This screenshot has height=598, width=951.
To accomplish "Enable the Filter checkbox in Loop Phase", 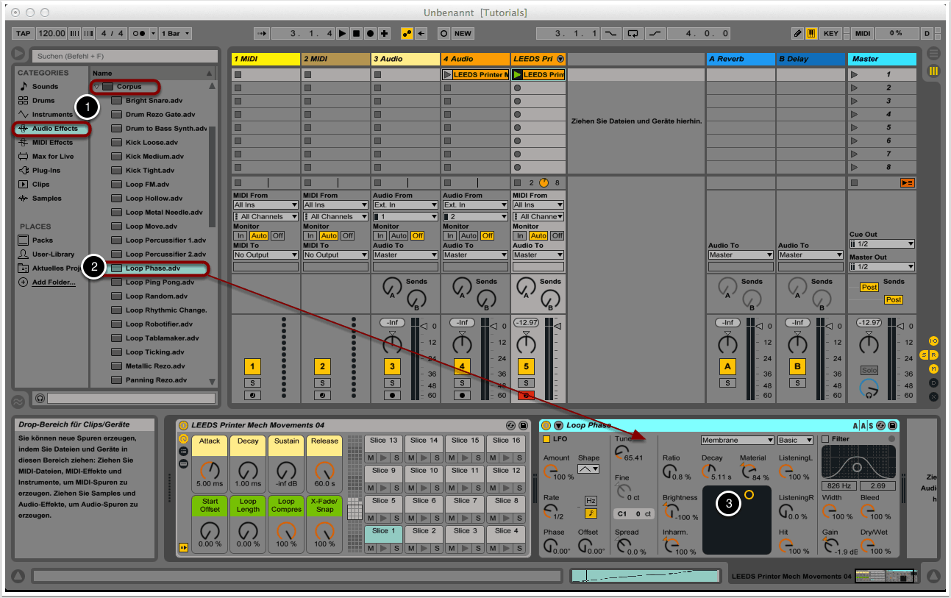I will click(x=825, y=439).
